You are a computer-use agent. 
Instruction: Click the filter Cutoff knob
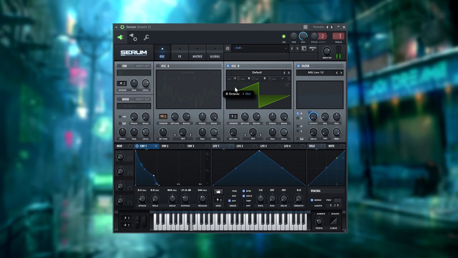(313, 116)
